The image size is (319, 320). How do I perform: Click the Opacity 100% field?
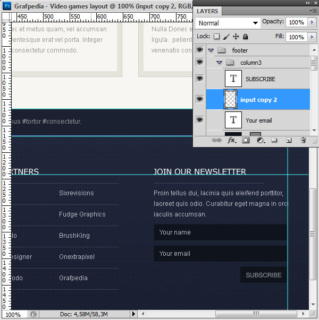(296, 22)
